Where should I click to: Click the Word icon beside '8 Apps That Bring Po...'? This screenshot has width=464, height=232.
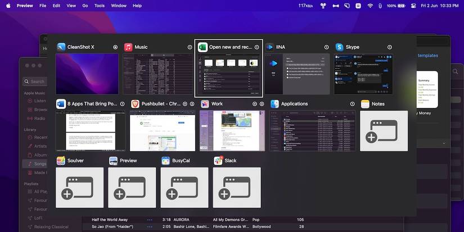point(61,104)
